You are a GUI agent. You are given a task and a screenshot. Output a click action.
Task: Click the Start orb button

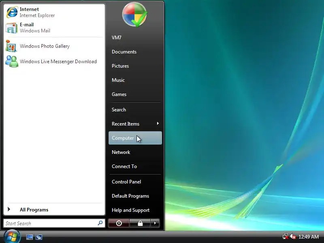point(12,237)
